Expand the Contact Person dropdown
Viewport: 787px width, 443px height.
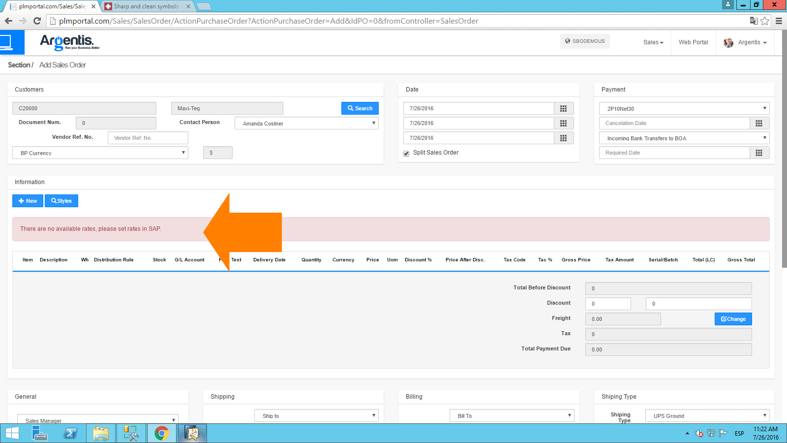(x=306, y=123)
